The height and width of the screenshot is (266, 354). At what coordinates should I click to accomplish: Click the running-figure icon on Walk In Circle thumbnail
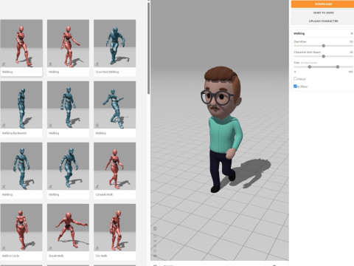(x=4, y=248)
